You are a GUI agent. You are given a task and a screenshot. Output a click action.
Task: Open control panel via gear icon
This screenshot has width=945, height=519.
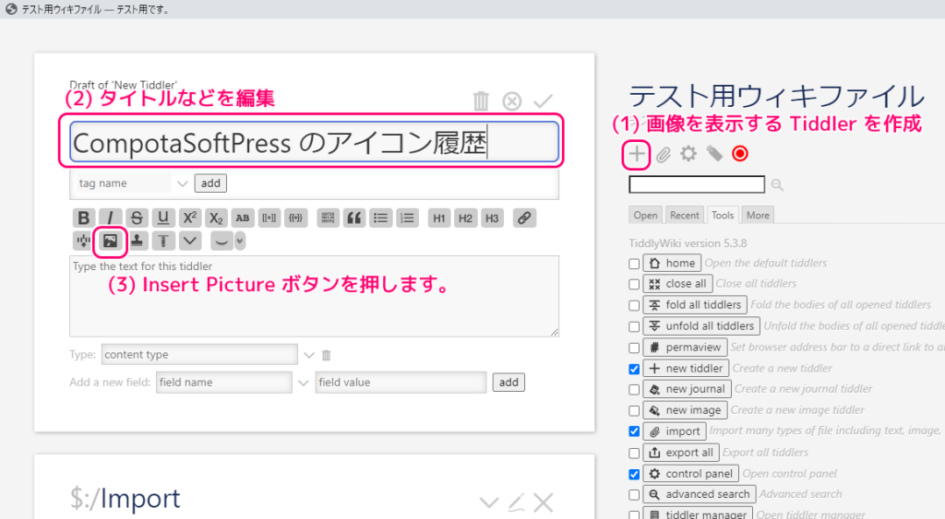[688, 154]
